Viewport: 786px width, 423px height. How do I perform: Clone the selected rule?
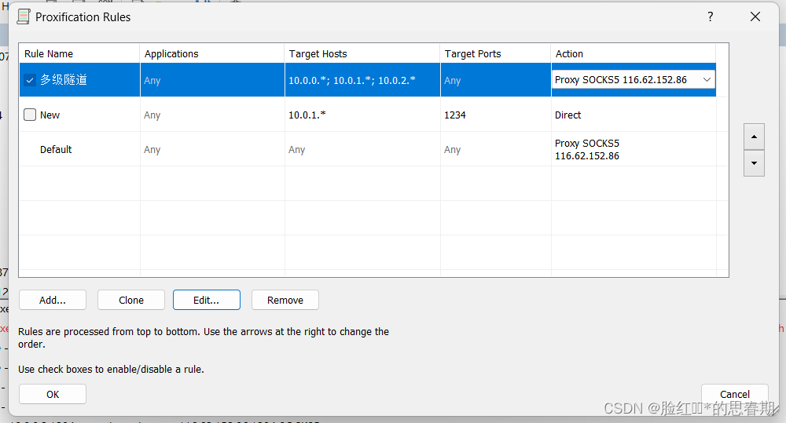tap(131, 300)
